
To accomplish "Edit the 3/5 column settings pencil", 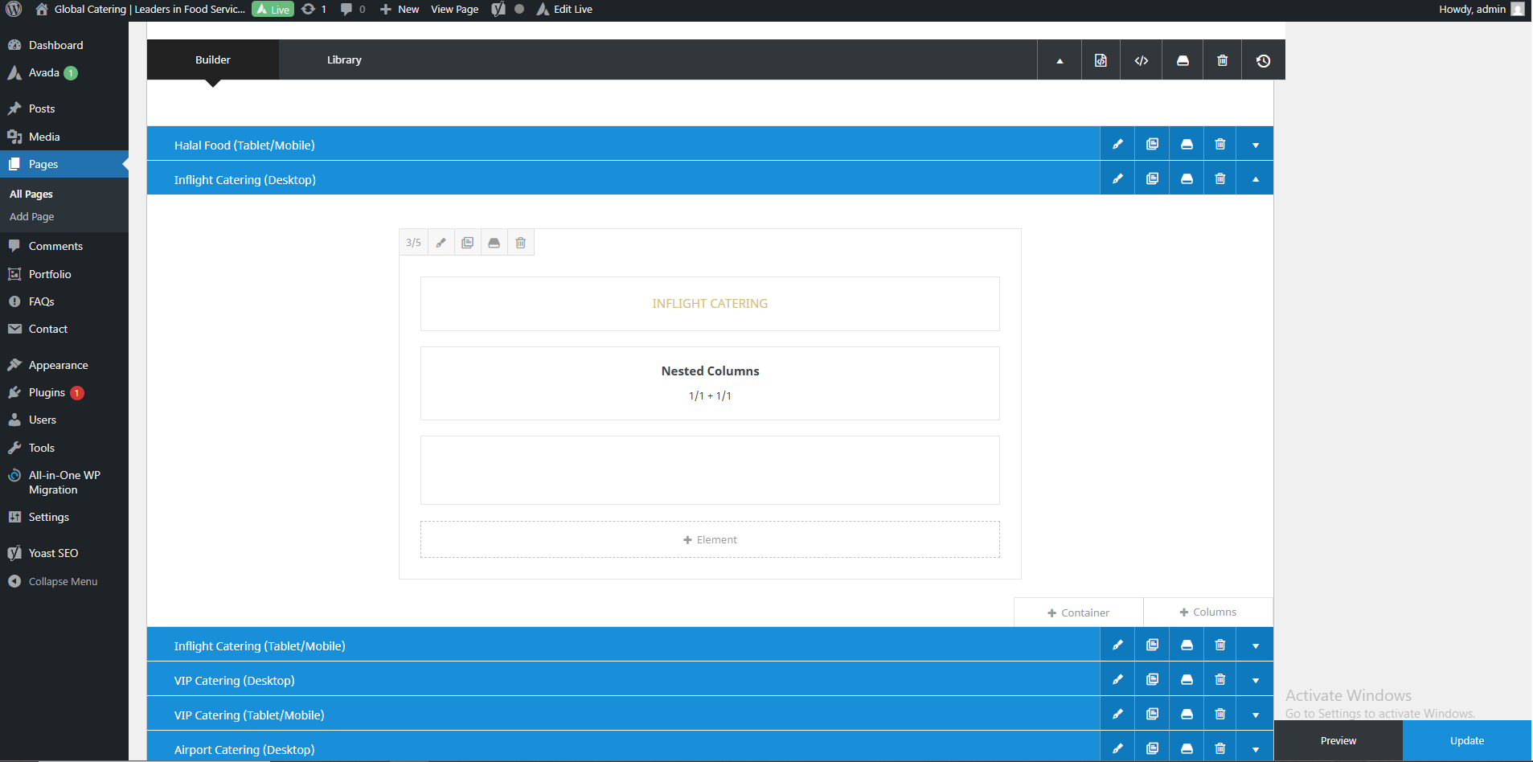I will (441, 243).
